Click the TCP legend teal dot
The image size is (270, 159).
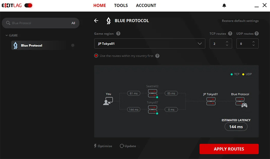tap(232, 74)
